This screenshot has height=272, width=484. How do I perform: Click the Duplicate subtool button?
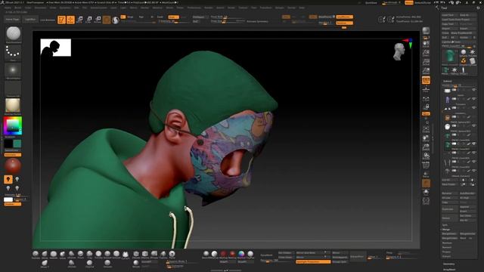450,209
